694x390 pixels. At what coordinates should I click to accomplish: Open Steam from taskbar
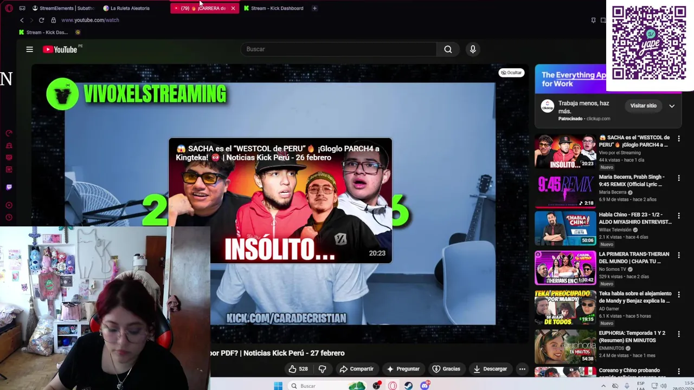408,386
